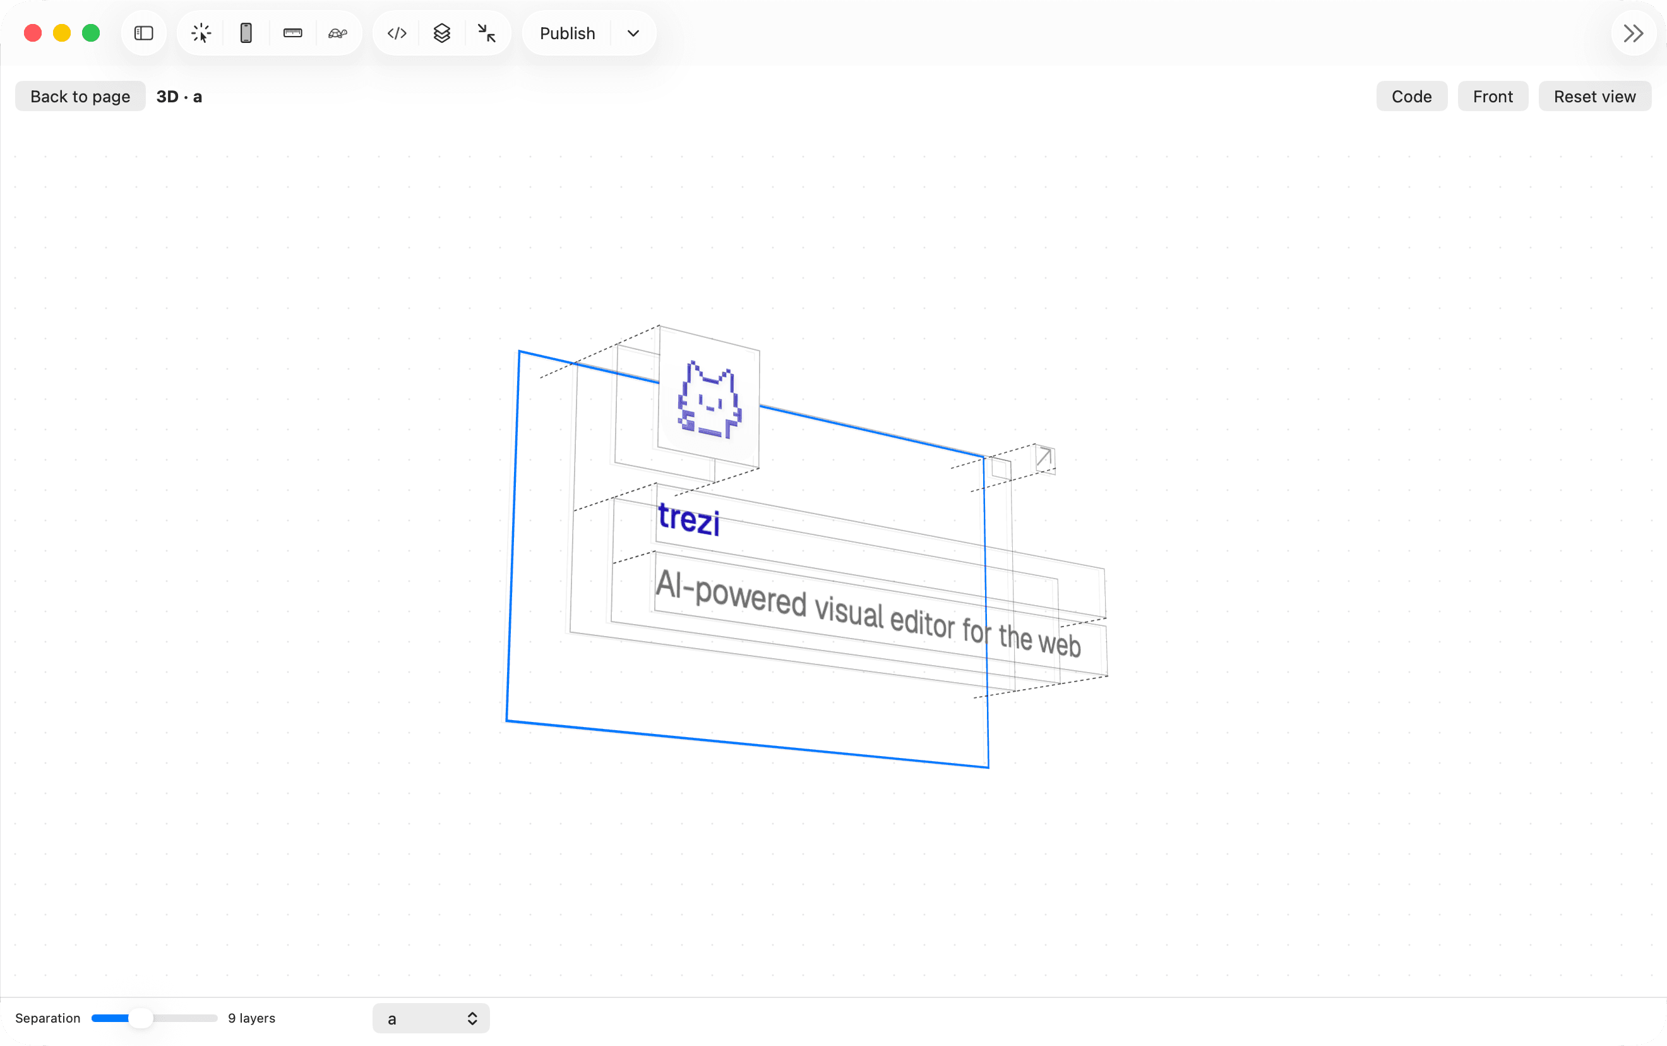Open the code view icon
Screen dimensions: 1667x1046
397,33
